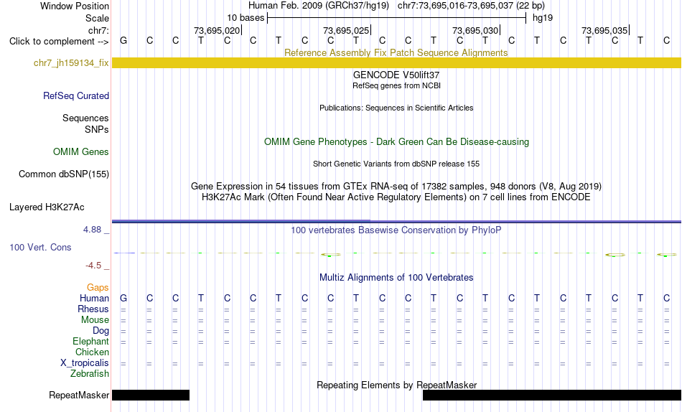Click the GENCODE V50lift37 track title

tap(396, 75)
